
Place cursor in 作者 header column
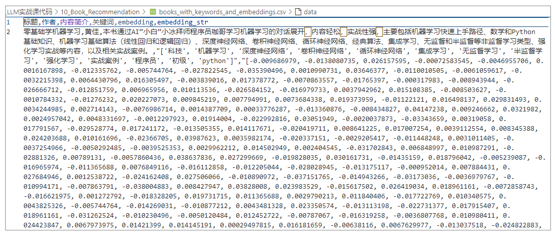point(47,22)
